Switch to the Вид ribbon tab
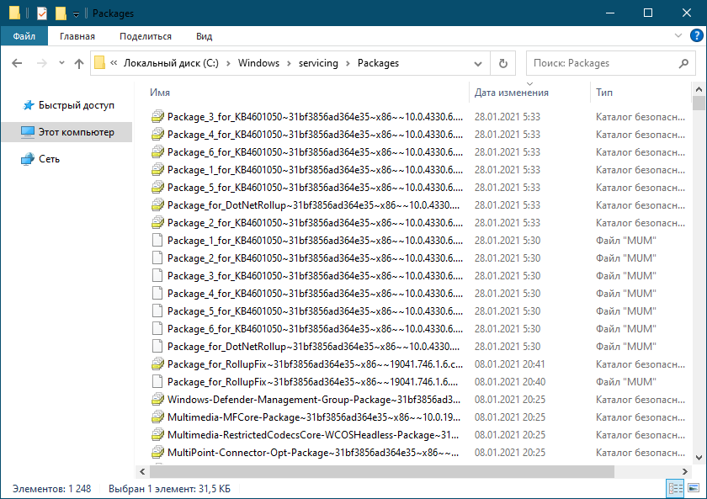Image resolution: width=707 pixels, height=499 pixels. (x=204, y=36)
